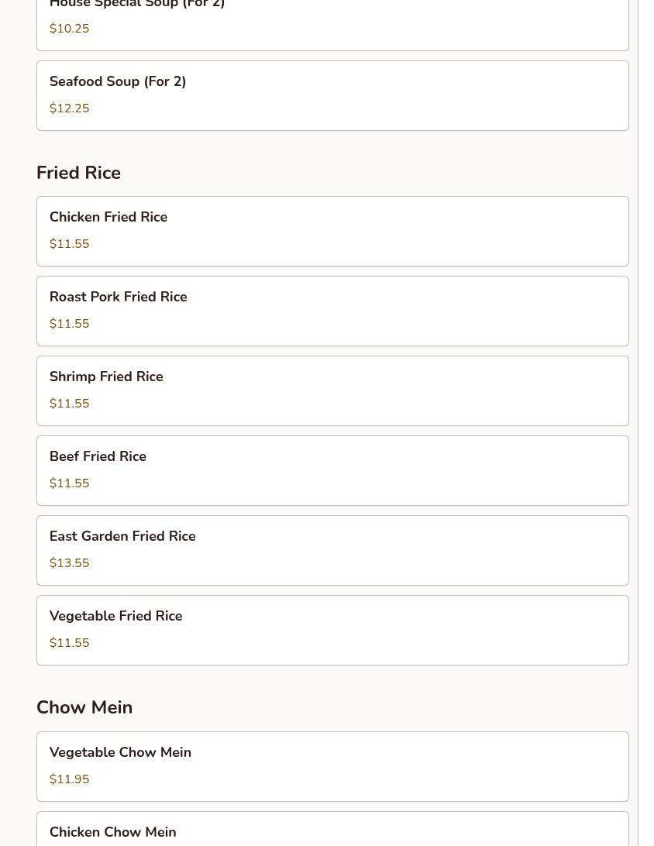Click the Fried Rice section heading

(78, 173)
